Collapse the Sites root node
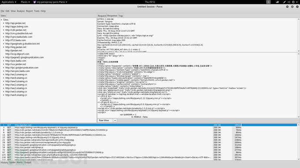The width and height of the screenshot is (300, 168). [2, 20]
